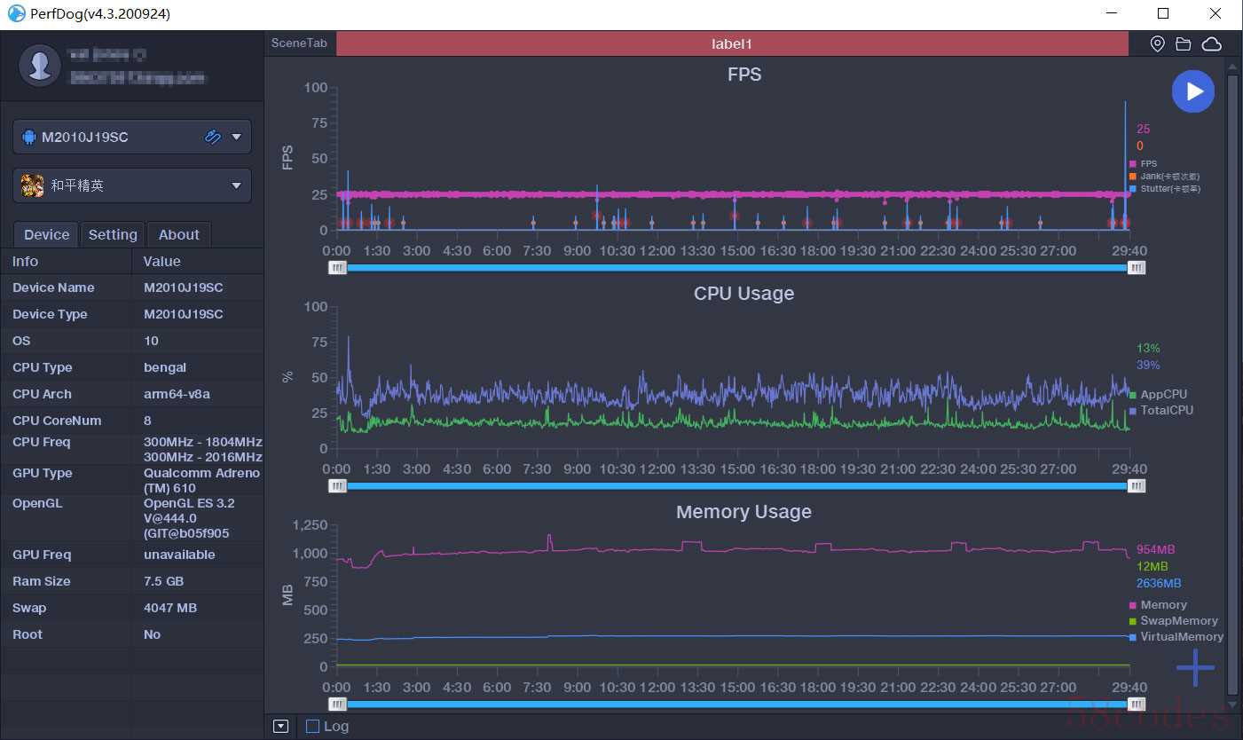Open the About tab
The width and height of the screenshot is (1243, 740).
[179, 234]
